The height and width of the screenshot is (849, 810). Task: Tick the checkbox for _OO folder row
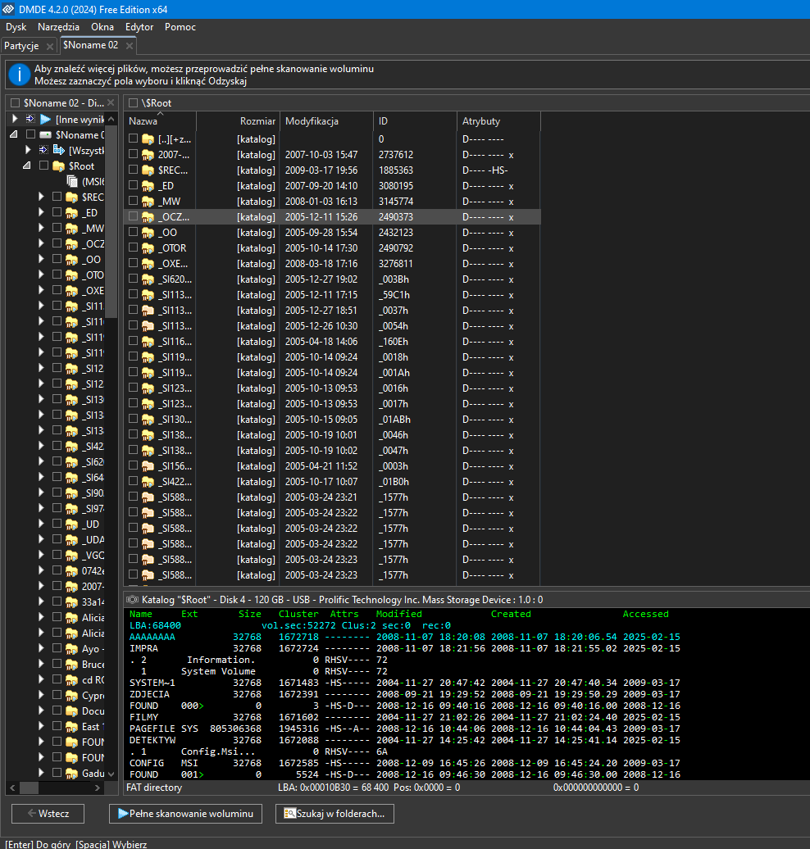(x=134, y=232)
